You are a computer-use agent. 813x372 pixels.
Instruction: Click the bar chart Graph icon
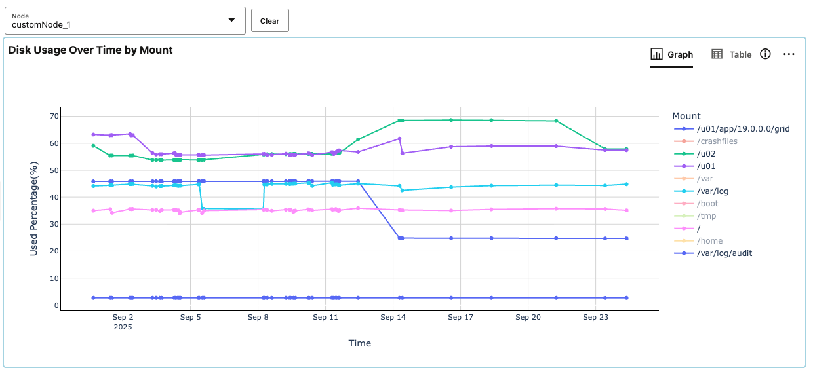pos(656,54)
